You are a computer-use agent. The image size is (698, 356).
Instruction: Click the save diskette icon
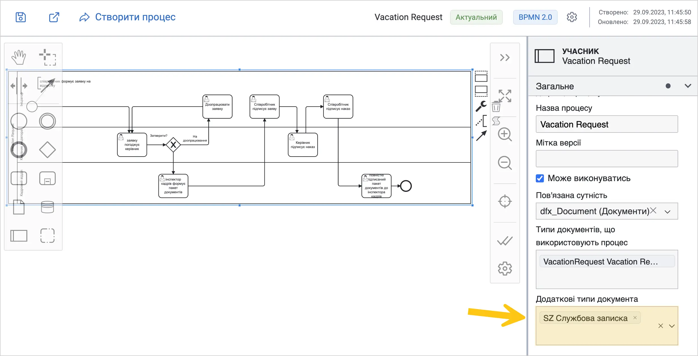pyautogui.click(x=20, y=17)
